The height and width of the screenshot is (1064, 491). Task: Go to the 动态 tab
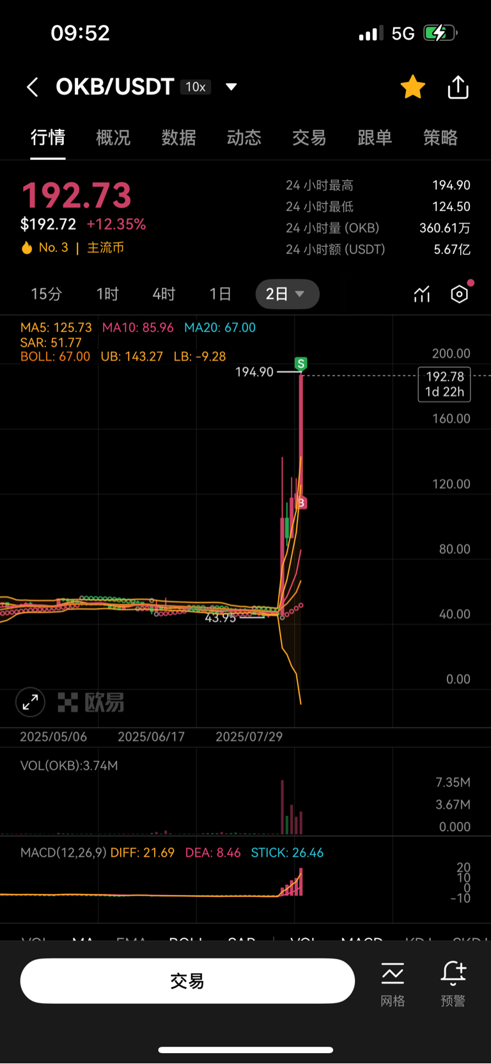point(244,138)
